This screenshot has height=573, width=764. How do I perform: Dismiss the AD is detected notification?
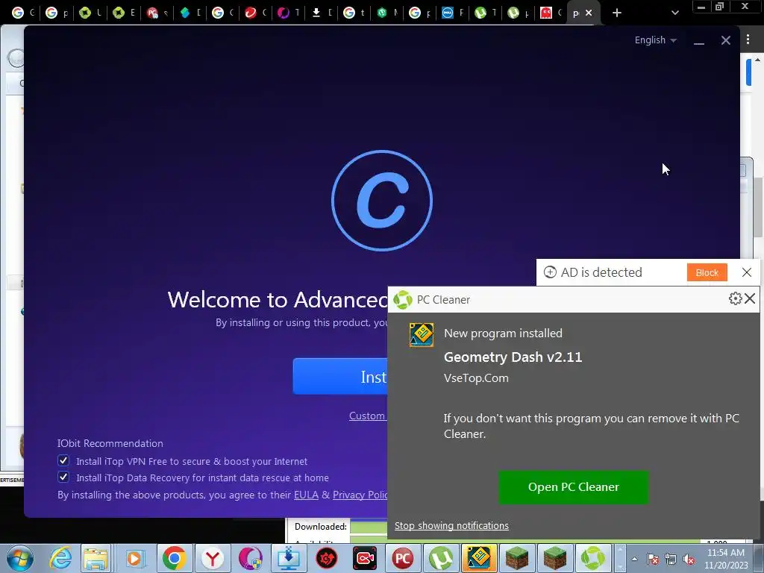point(746,272)
